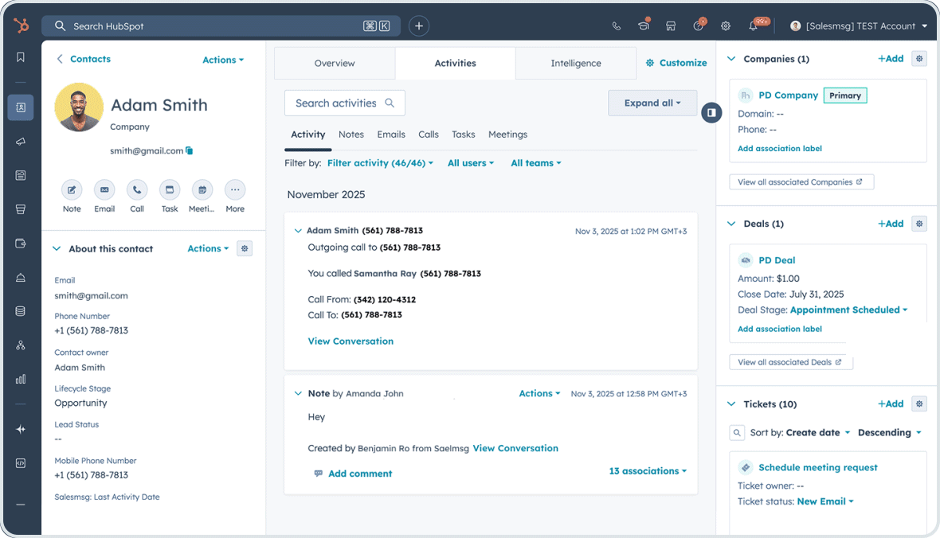Copy smith@gmail.com using the copy icon

(188, 150)
